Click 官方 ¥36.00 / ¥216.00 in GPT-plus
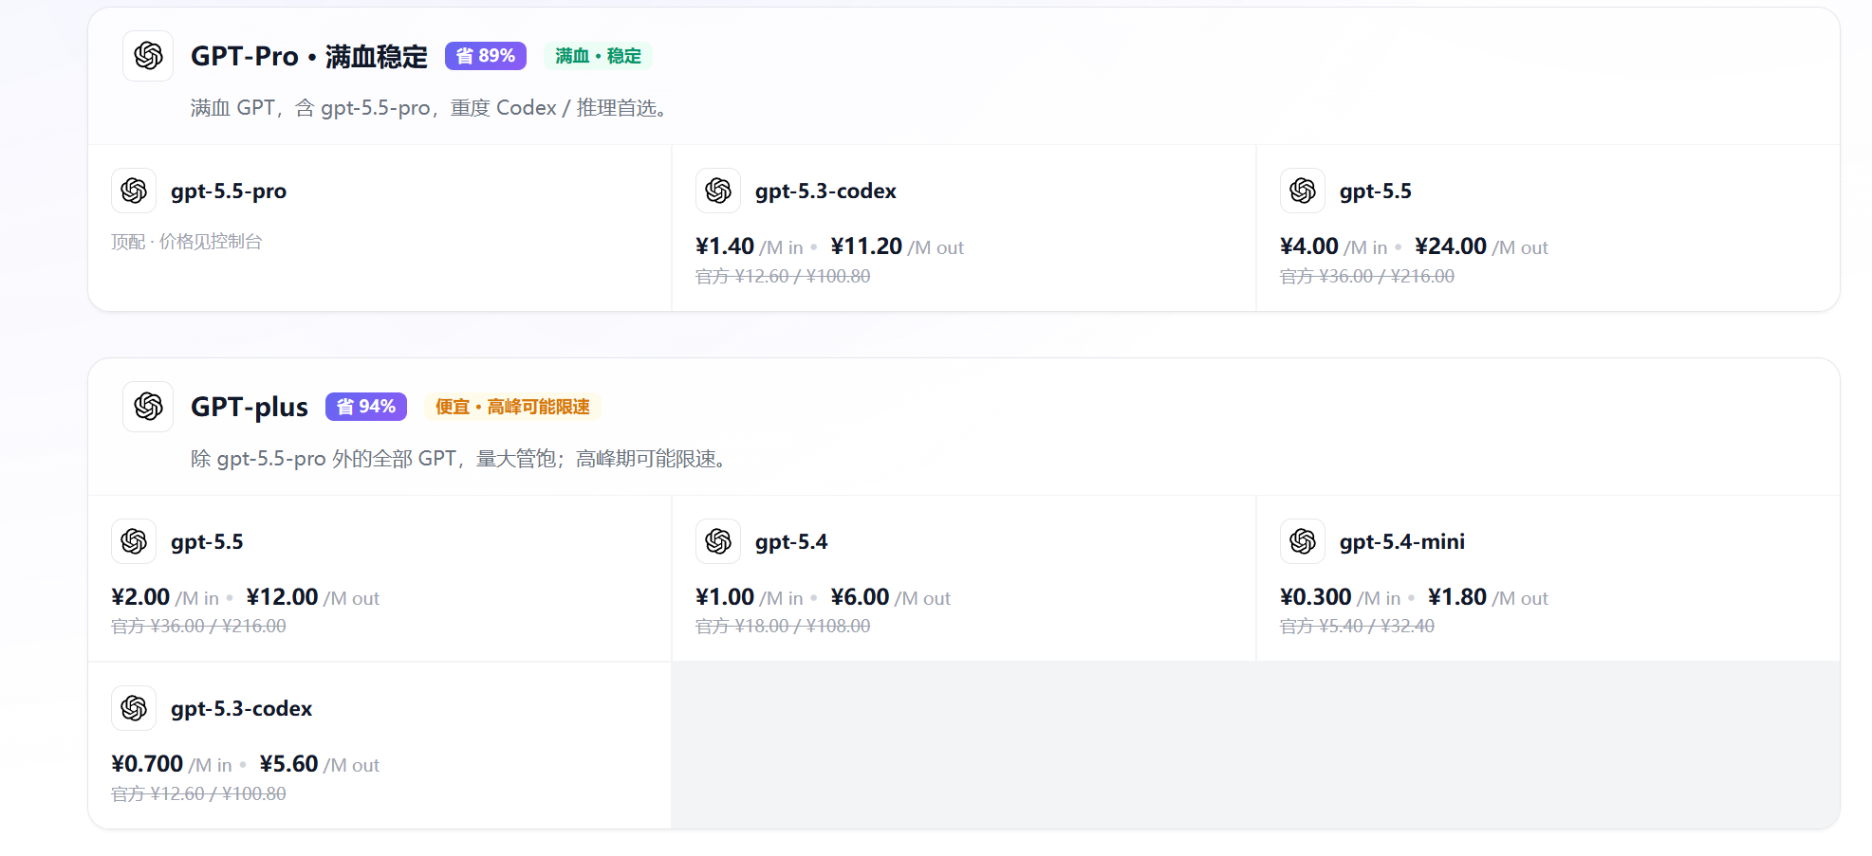The width and height of the screenshot is (1872, 856). (198, 627)
